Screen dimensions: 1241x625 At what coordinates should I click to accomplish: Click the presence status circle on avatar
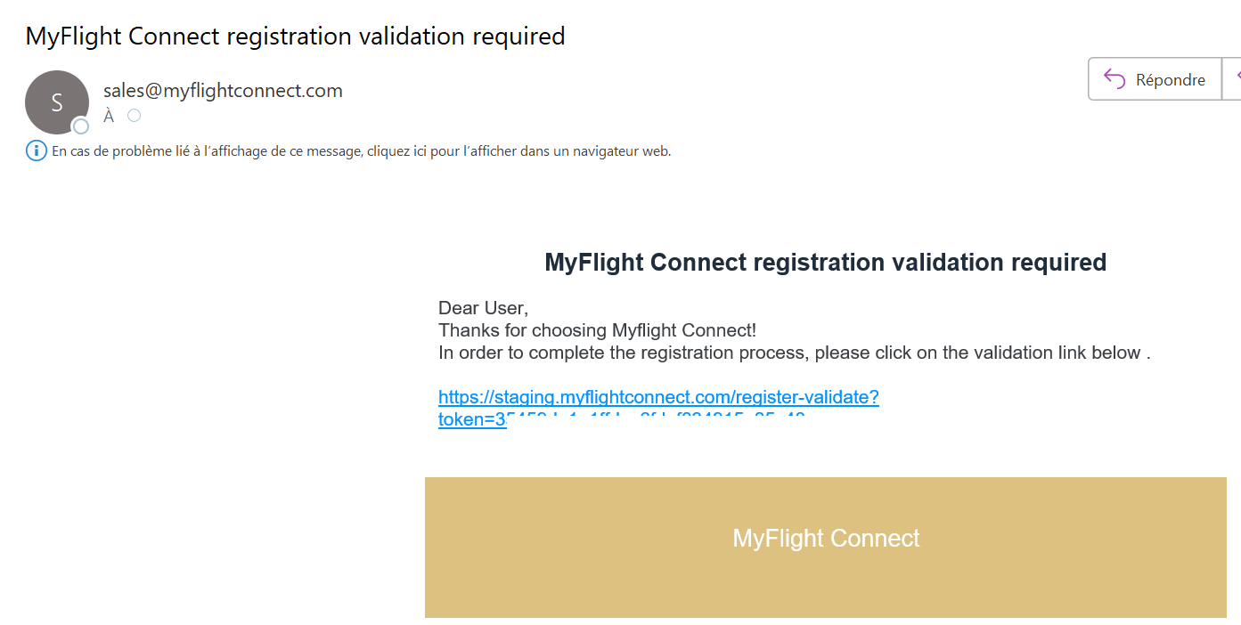tap(81, 126)
